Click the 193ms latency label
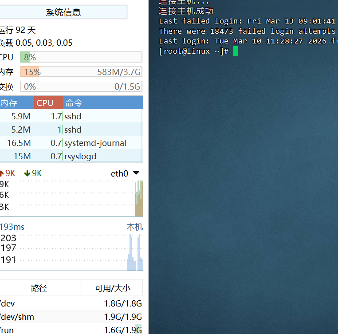 (x=12, y=227)
